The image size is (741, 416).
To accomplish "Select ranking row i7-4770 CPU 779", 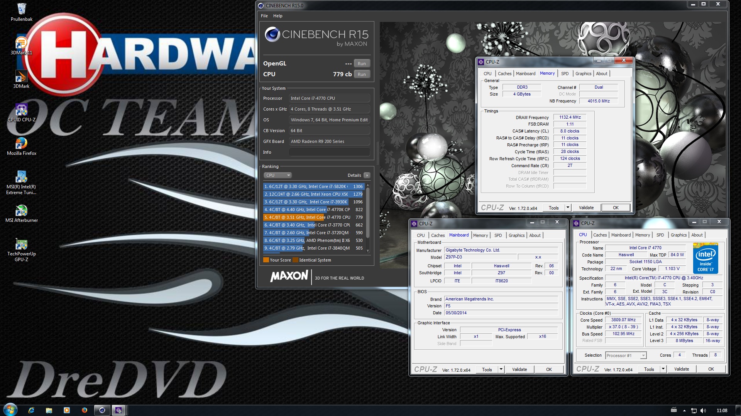I will click(x=314, y=217).
